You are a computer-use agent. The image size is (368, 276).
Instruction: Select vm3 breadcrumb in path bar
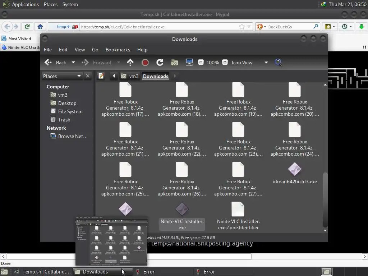(130, 76)
